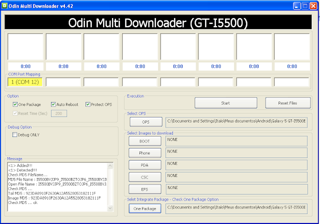
Task: Click the 'MD5 File Name' log line
Action: coord(57,179)
